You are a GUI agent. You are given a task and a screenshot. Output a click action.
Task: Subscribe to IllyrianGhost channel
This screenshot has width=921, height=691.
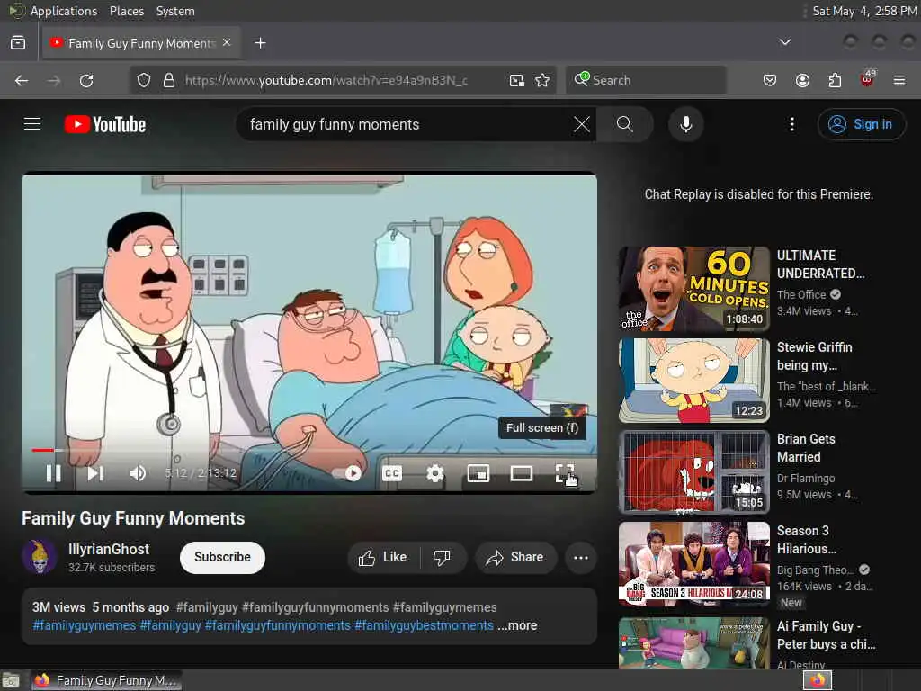(222, 557)
